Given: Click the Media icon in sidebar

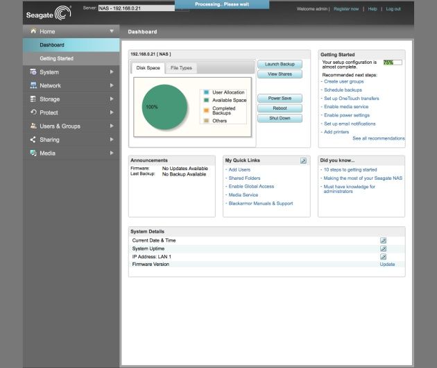Looking at the screenshot, I should click(33, 153).
